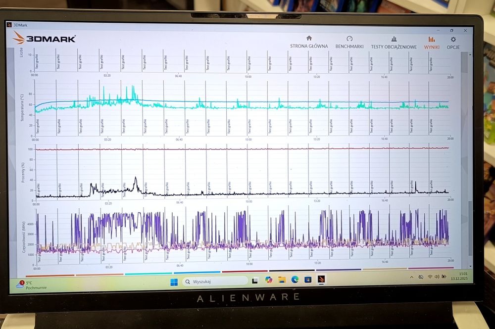Open the Opcje gear icon
The image size is (495, 329).
453,40
